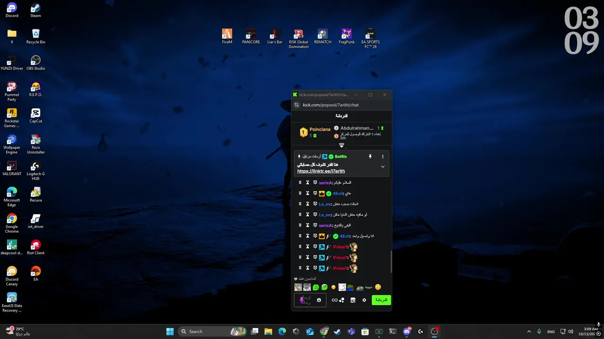The height and width of the screenshot is (339, 604).
Task: Open the FiveM desktop shortcut
Action: click(227, 37)
